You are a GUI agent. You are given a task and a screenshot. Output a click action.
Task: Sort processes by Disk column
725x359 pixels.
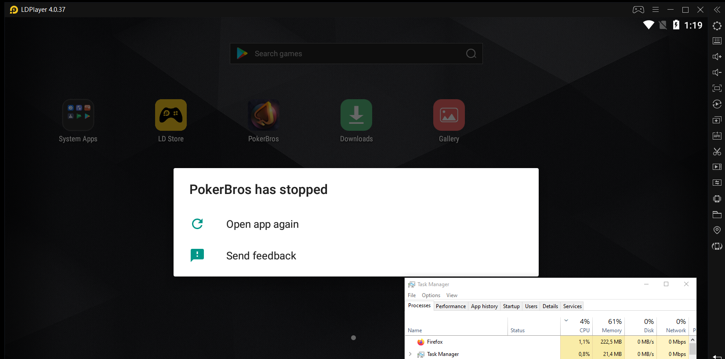[x=641, y=326]
